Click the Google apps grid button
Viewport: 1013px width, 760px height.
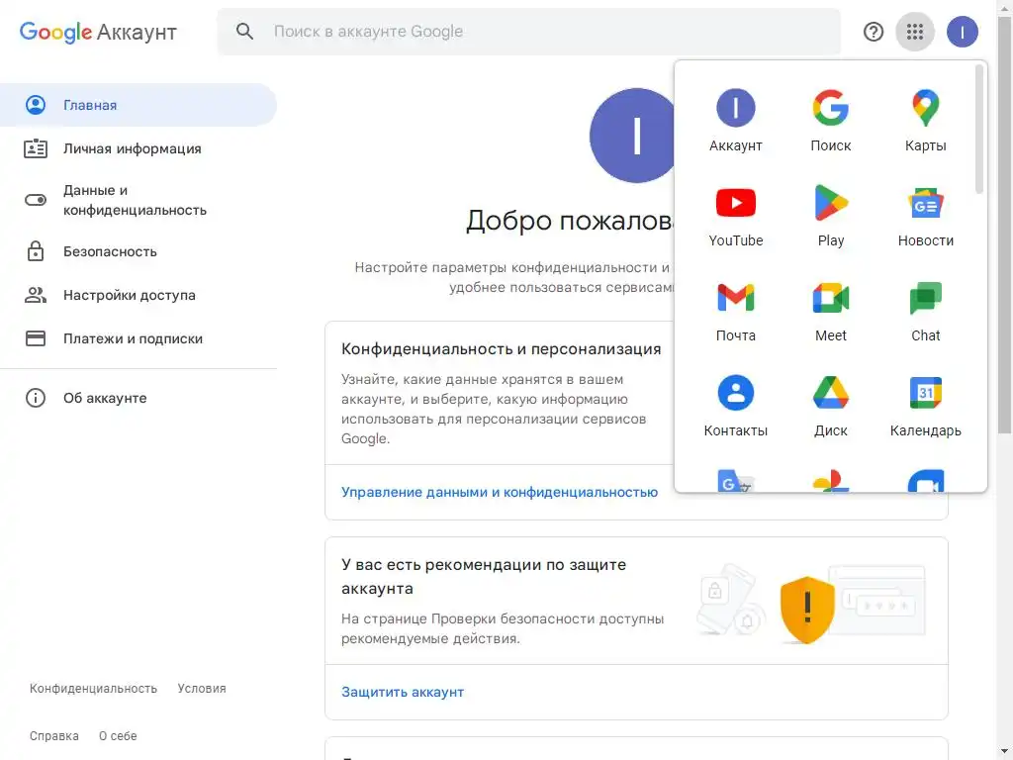[915, 31]
